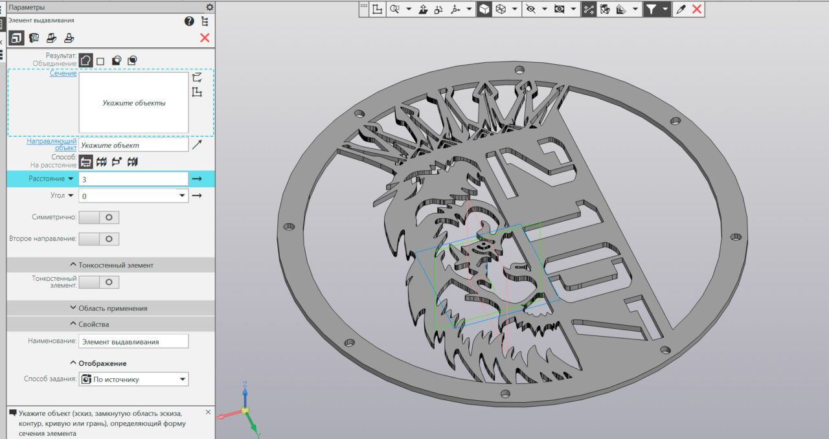The image size is (829, 439).
Task: Open the selection filter funnel icon
Action: pyautogui.click(x=651, y=9)
